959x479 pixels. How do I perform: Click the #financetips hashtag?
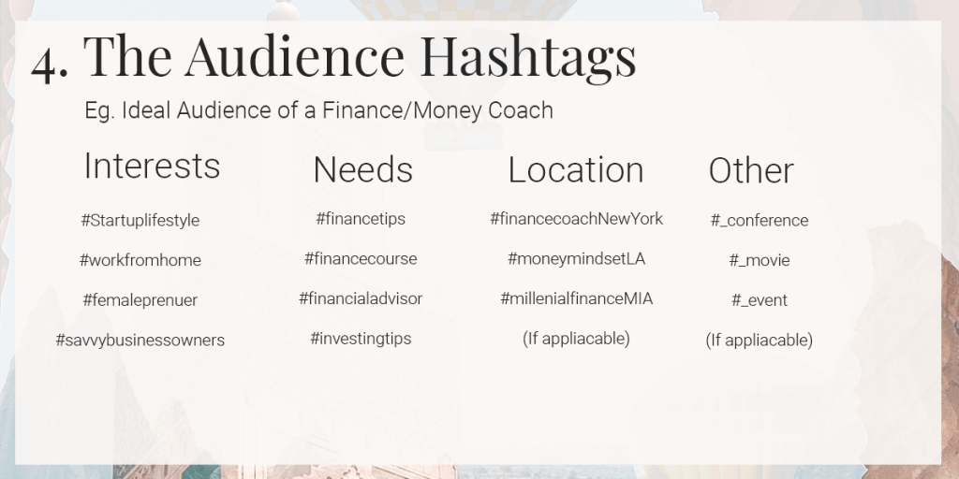(361, 219)
